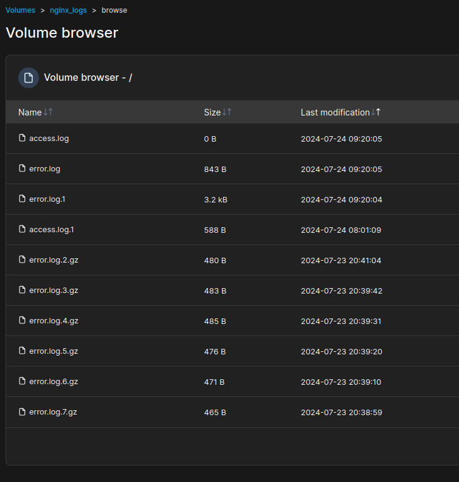Click the file icon beside error.log.1
The width and height of the screenshot is (459, 482).
pos(22,199)
